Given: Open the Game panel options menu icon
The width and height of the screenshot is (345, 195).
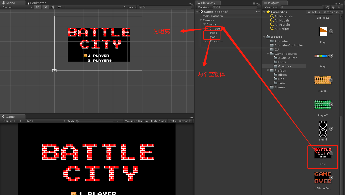Looking at the screenshot, I should click(191, 117).
